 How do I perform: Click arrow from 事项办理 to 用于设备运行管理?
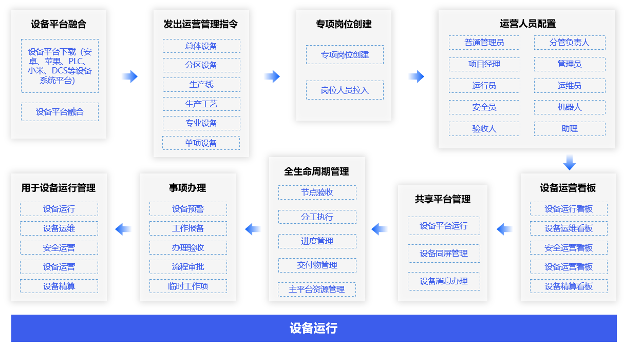[x=123, y=229]
